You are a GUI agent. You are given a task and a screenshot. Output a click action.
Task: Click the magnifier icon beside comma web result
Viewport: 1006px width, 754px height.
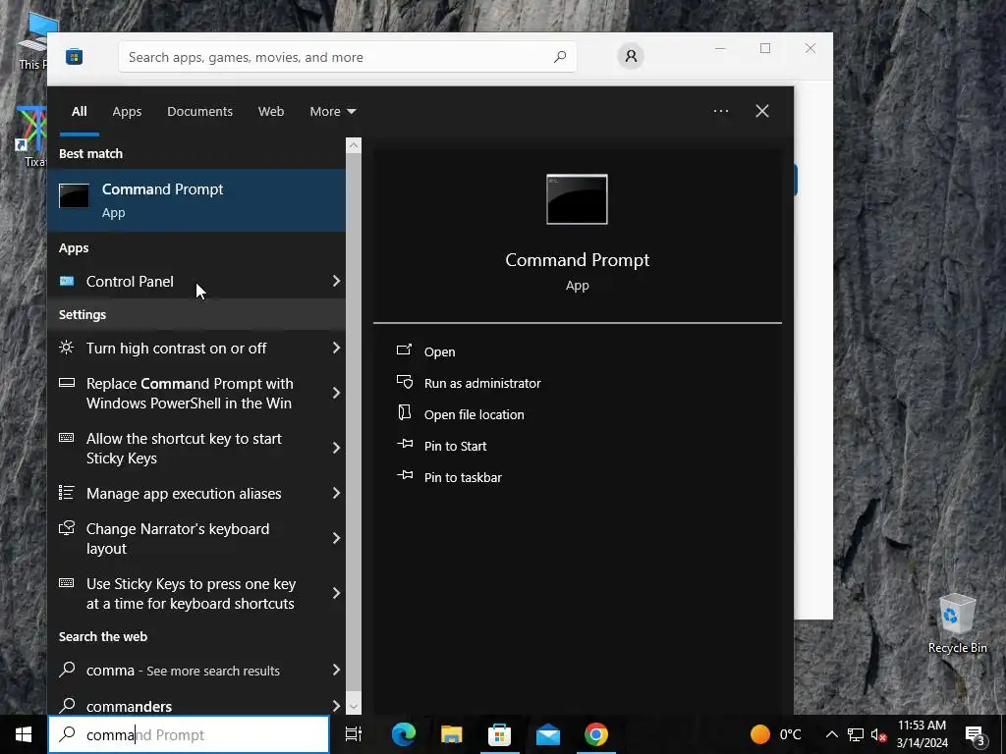point(67,670)
